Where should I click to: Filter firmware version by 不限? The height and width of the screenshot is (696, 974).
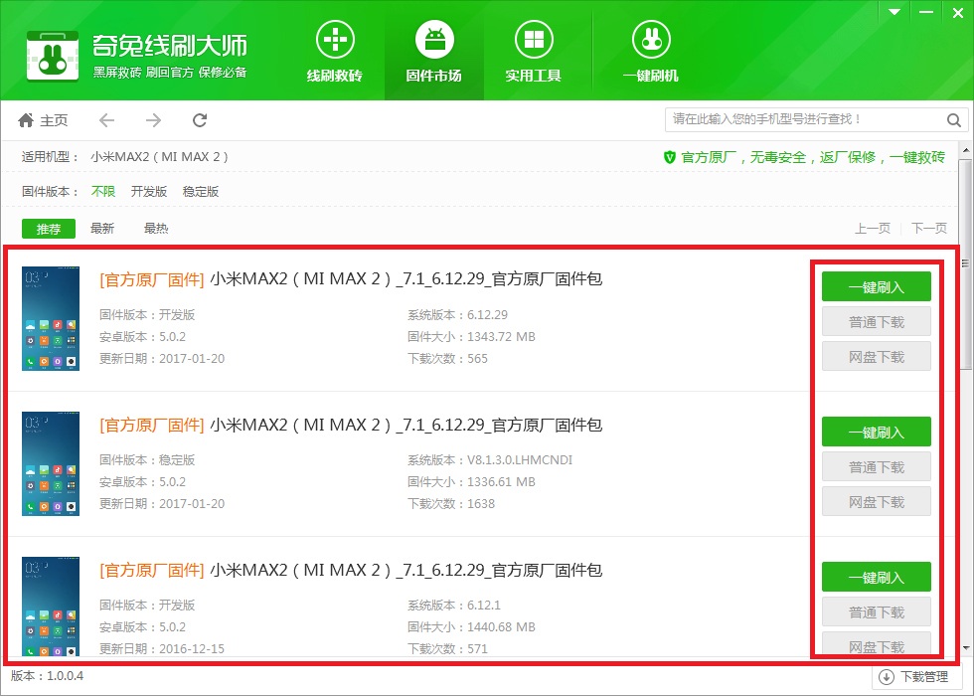[103, 191]
